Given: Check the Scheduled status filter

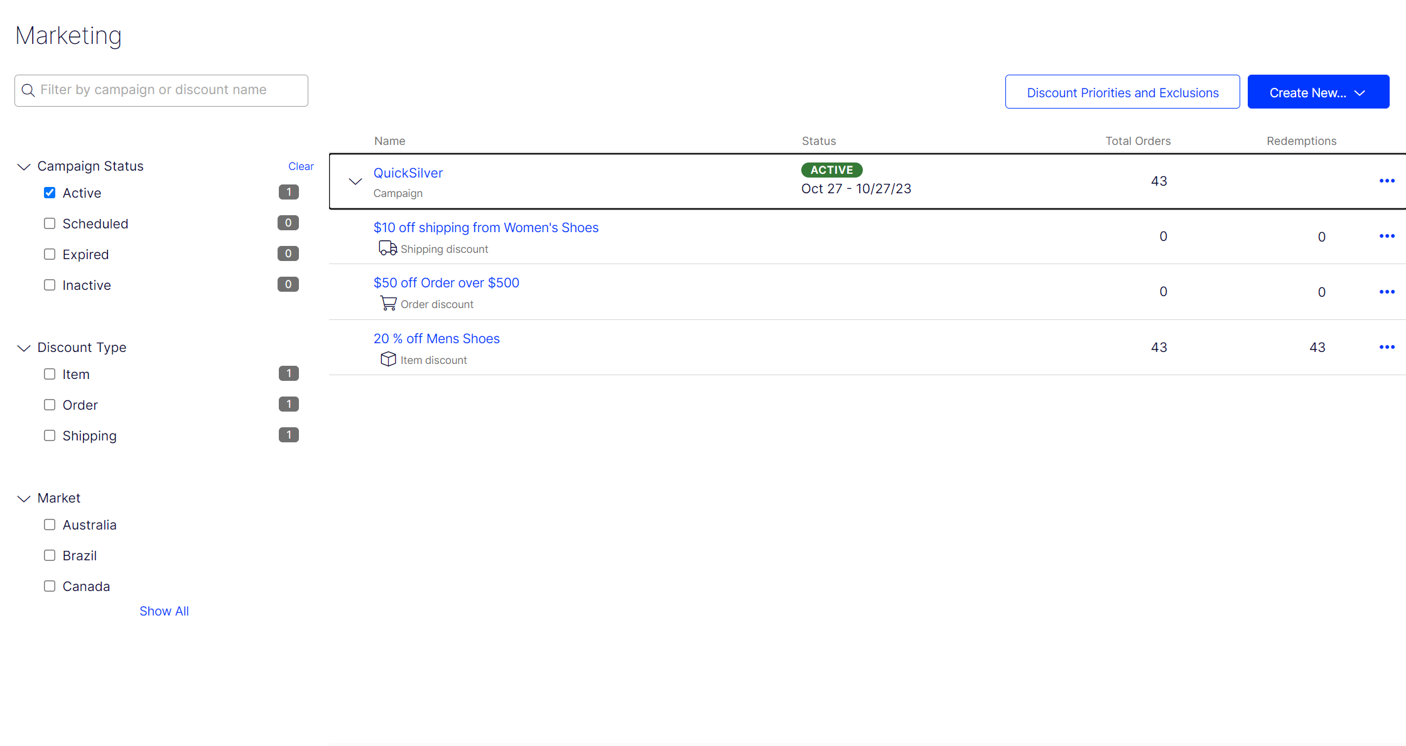Looking at the screenshot, I should [50, 223].
